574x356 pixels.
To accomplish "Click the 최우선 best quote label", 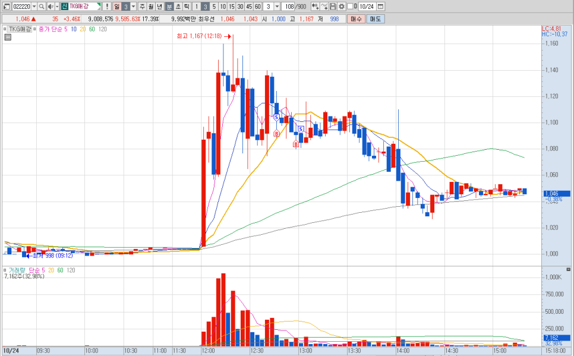I will [206, 19].
